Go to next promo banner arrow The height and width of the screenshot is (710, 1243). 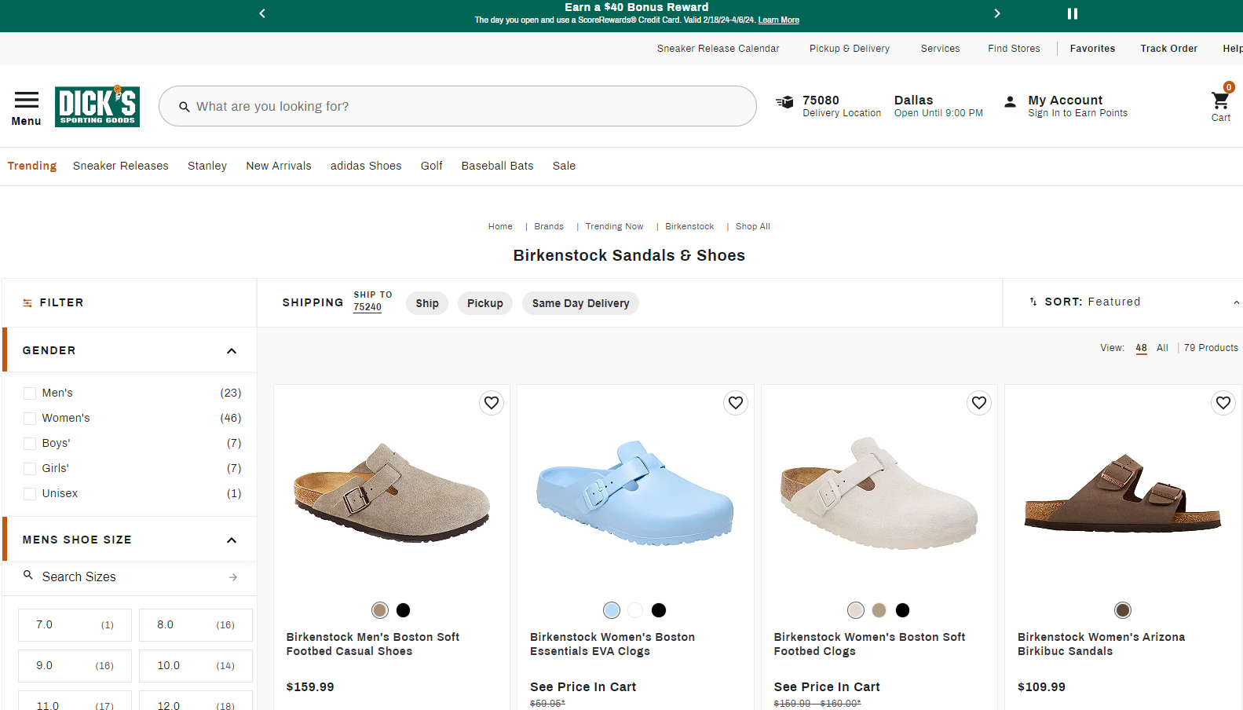point(997,13)
